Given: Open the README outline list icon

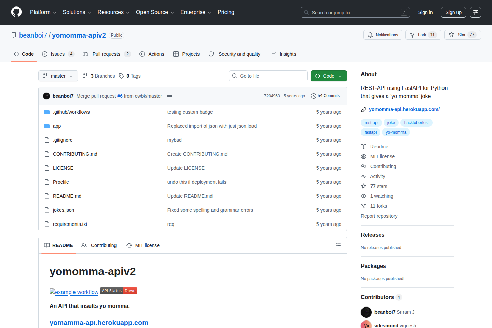Looking at the screenshot, I should [338, 245].
